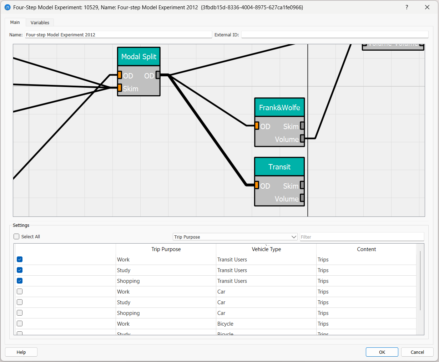The width and height of the screenshot is (439, 362).
Task: Click the 'Bicycle' cell in Work row
Action: (266, 324)
